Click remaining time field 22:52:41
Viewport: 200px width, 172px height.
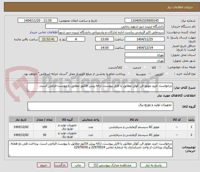tap(48, 39)
